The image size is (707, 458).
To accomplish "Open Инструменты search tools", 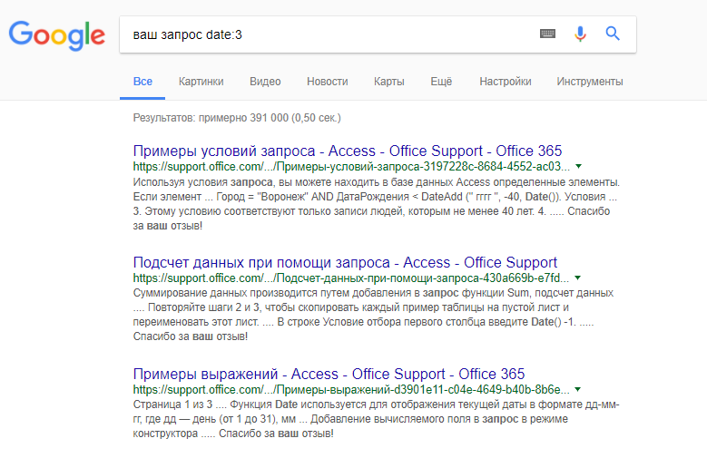I will pyautogui.click(x=590, y=82).
